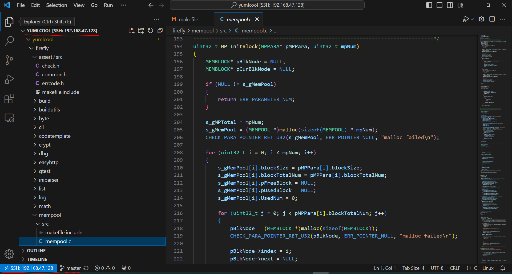The width and height of the screenshot is (512, 274).
Task: Open the Remote Explorer view
Action: (x=9, y=118)
